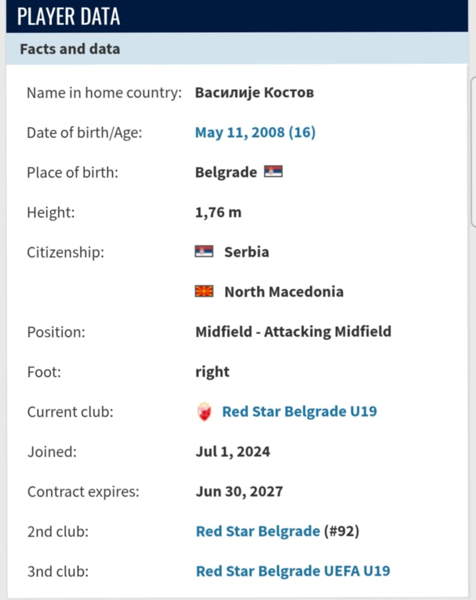Click the joined date Jul 1, 2024
The height and width of the screenshot is (600, 476).
233,452
